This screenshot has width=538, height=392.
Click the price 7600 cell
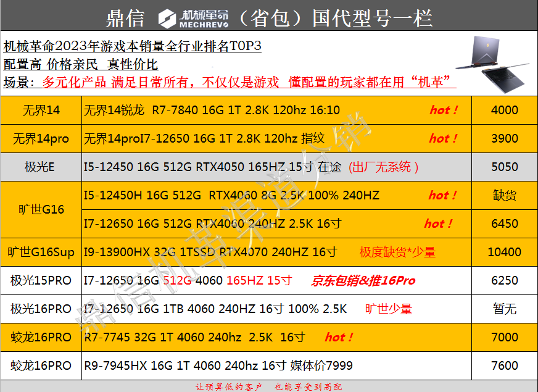505,365
